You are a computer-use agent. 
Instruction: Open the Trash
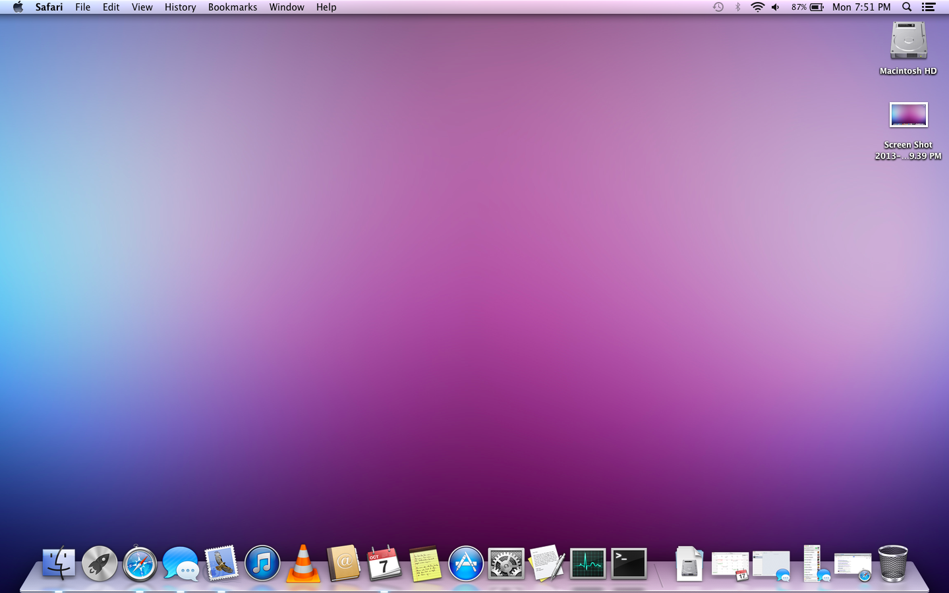893,564
